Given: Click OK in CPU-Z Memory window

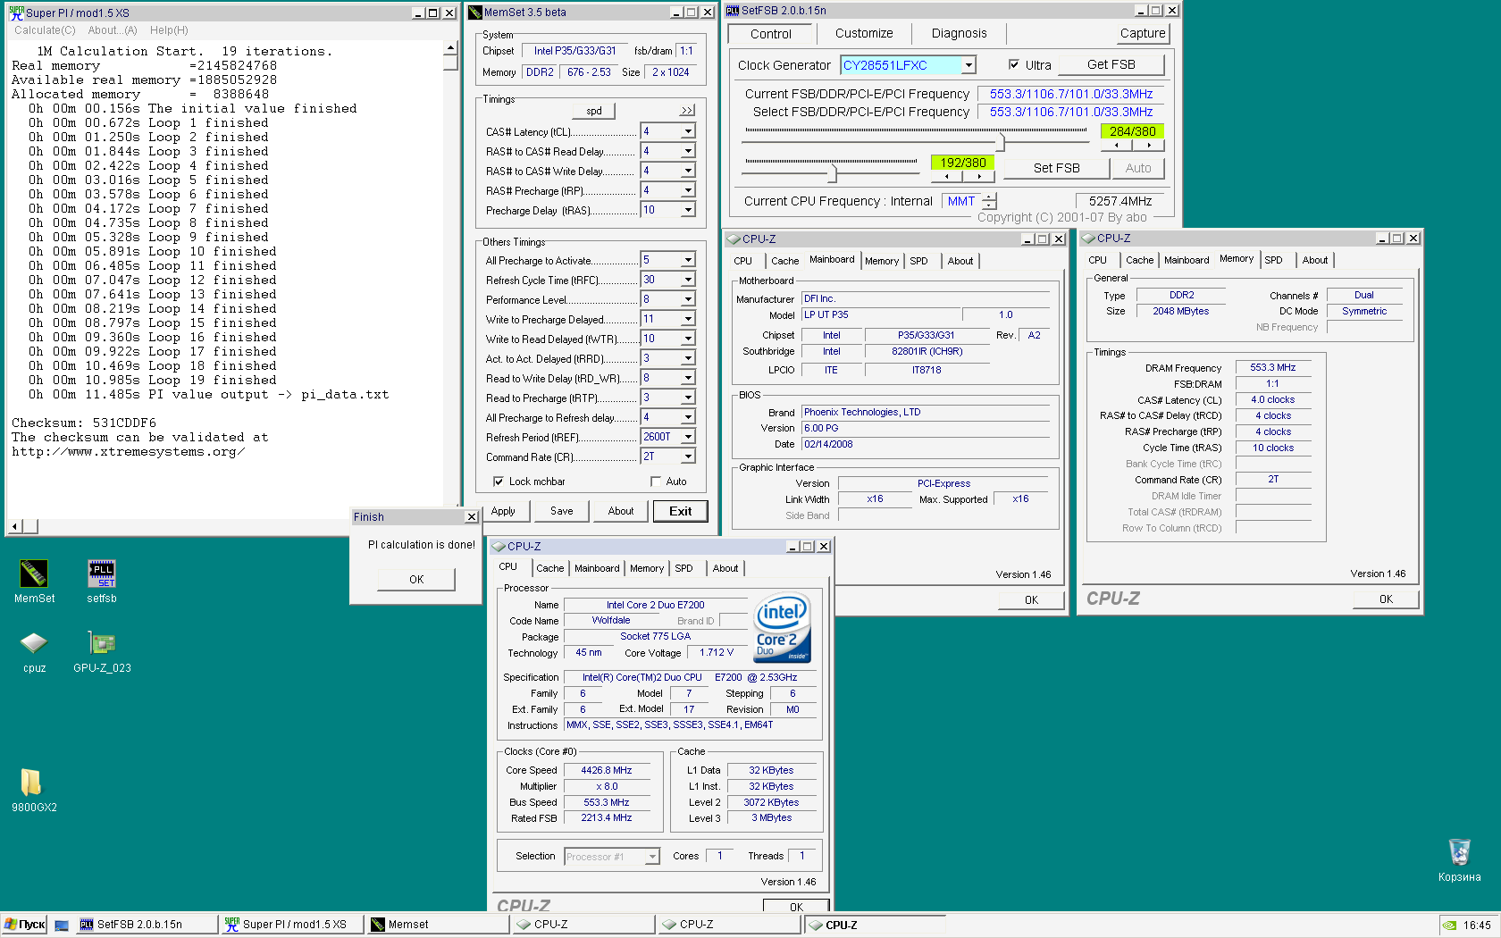Looking at the screenshot, I should pos(1386,599).
